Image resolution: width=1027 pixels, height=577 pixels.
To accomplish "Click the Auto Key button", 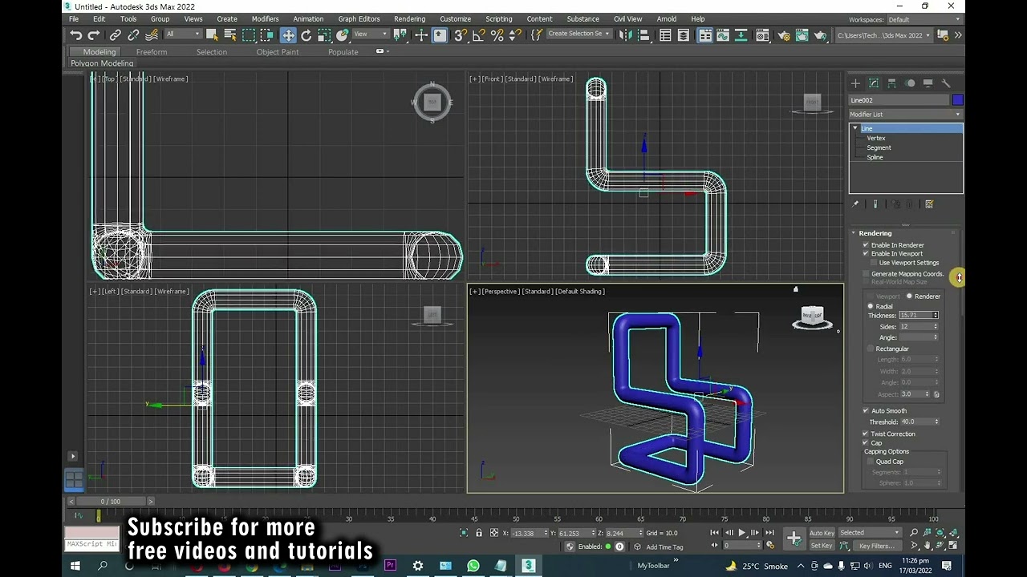I will (x=822, y=533).
